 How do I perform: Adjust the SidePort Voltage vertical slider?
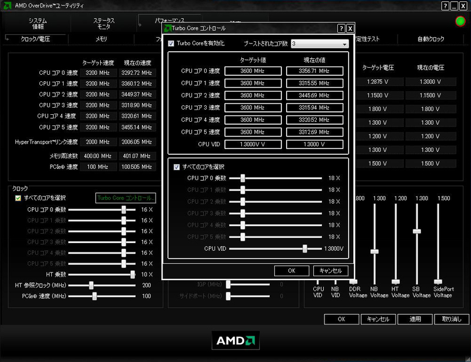pyautogui.click(x=438, y=281)
